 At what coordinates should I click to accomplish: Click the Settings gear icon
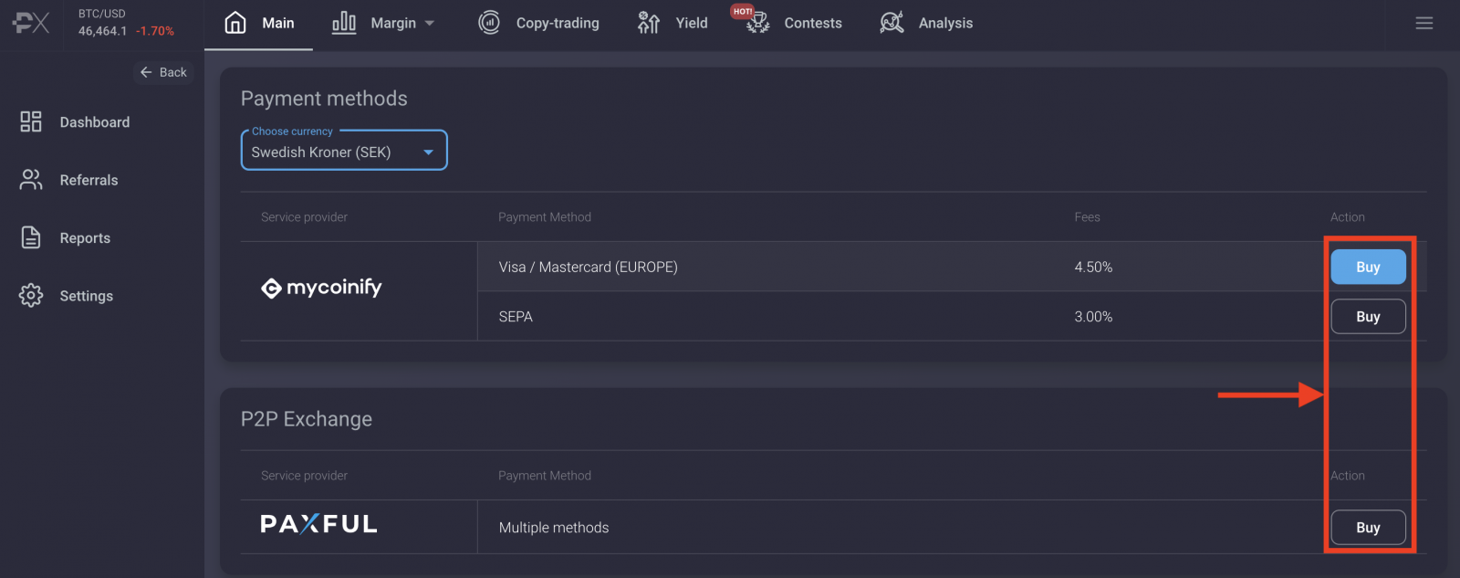click(x=31, y=296)
